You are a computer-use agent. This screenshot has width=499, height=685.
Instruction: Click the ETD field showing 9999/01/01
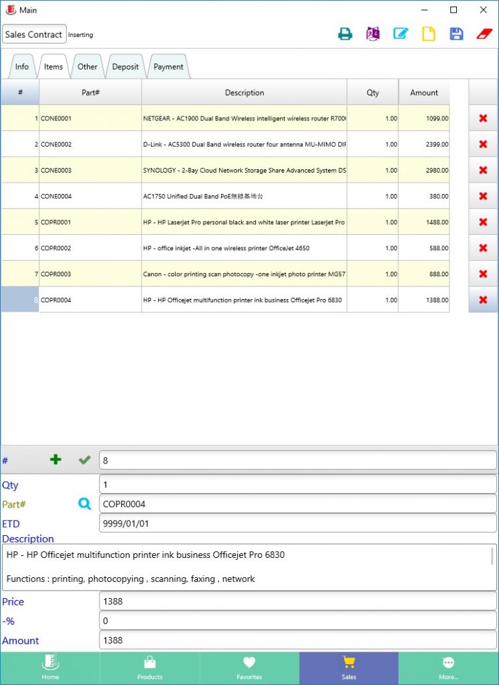coord(298,523)
